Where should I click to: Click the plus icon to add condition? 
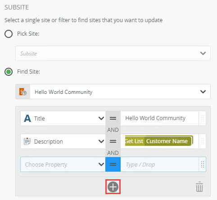tap(113, 187)
